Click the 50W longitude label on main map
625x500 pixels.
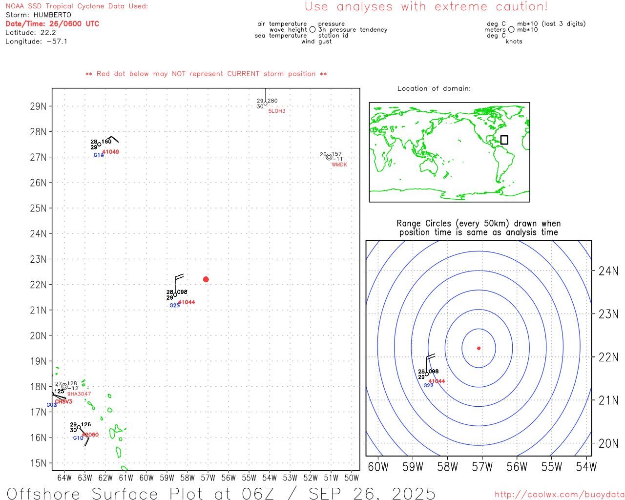(x=352, y=478)
